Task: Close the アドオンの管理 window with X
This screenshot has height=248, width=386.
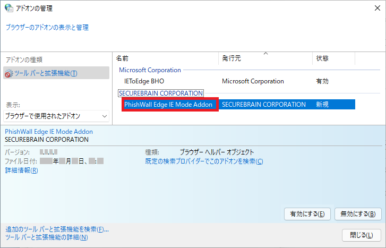Action: coord(378,8)
